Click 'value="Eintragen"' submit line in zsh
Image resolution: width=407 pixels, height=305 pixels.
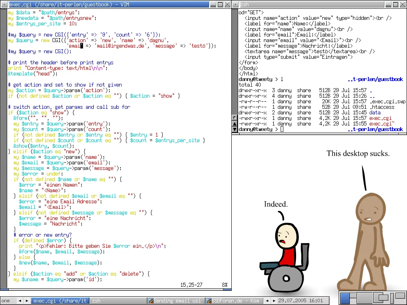pyautogui.click(x=298, y=57)
